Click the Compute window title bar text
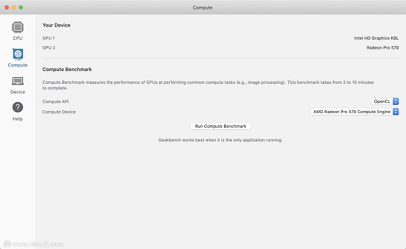406x249 pixels. 202,7
